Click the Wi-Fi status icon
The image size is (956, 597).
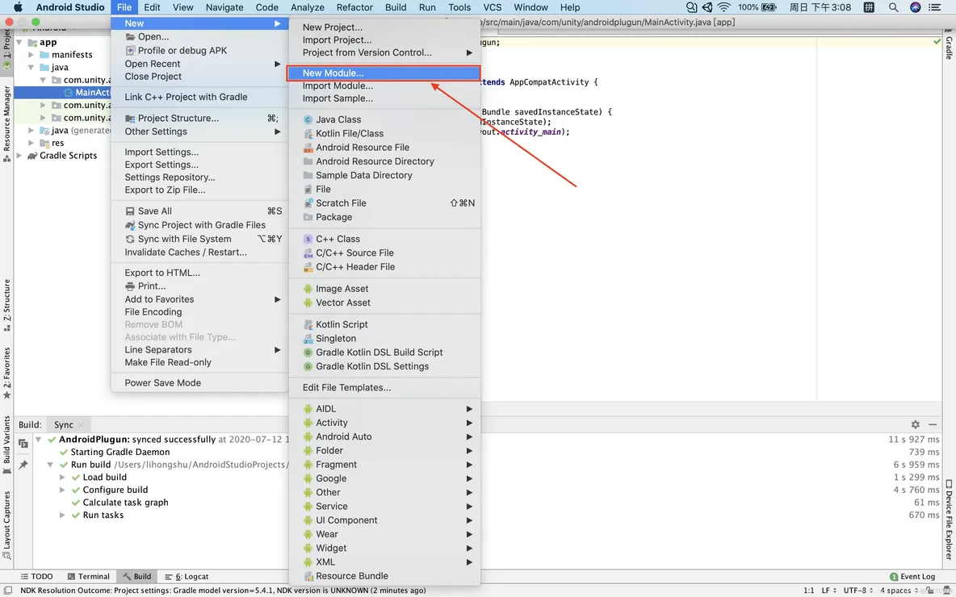(x=723, y=7)
